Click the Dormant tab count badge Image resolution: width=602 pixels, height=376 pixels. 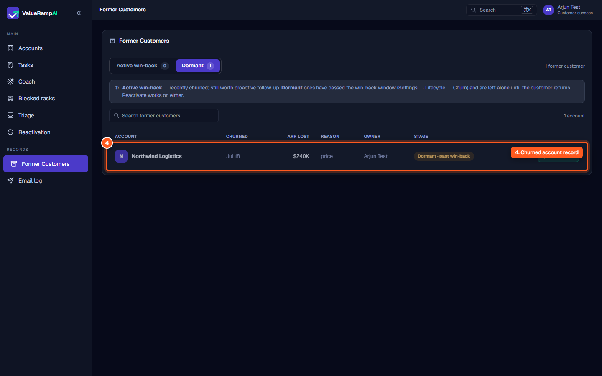[x=210, y=66]
